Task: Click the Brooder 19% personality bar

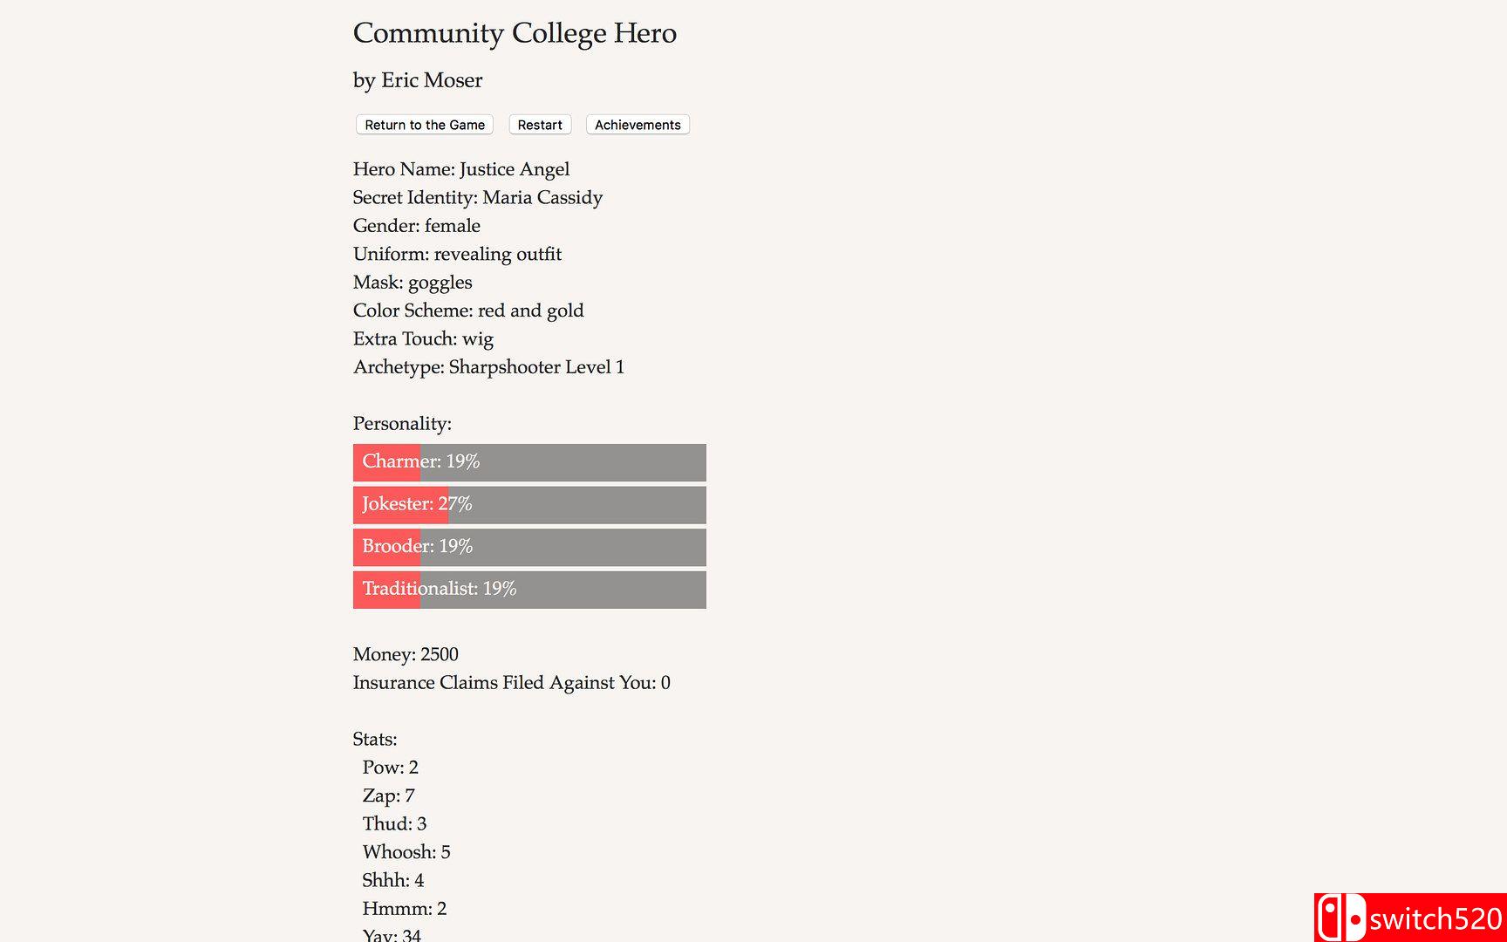Action: pyautogui.click(x=529, y=547)
